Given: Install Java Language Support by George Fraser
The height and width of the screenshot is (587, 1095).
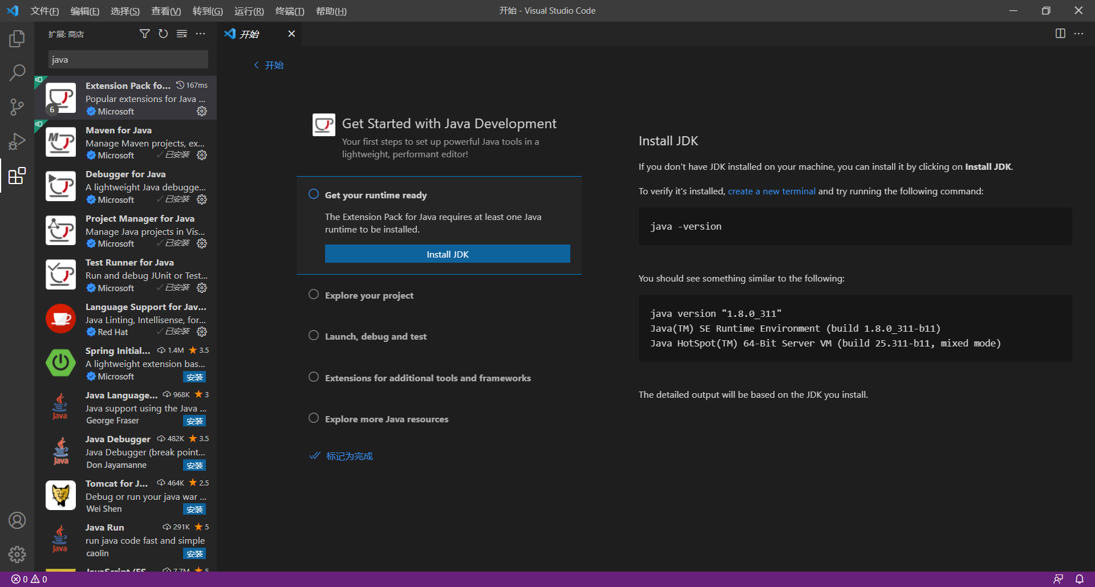Looking at the screenshot, I should click(194, 421).
